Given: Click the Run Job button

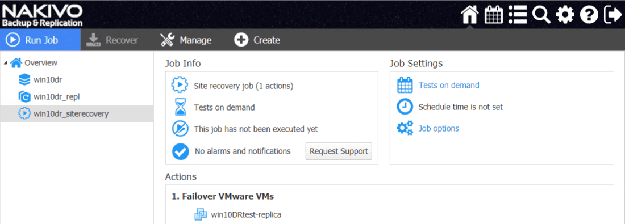Looking at the screenshot, I should point(40,40).
